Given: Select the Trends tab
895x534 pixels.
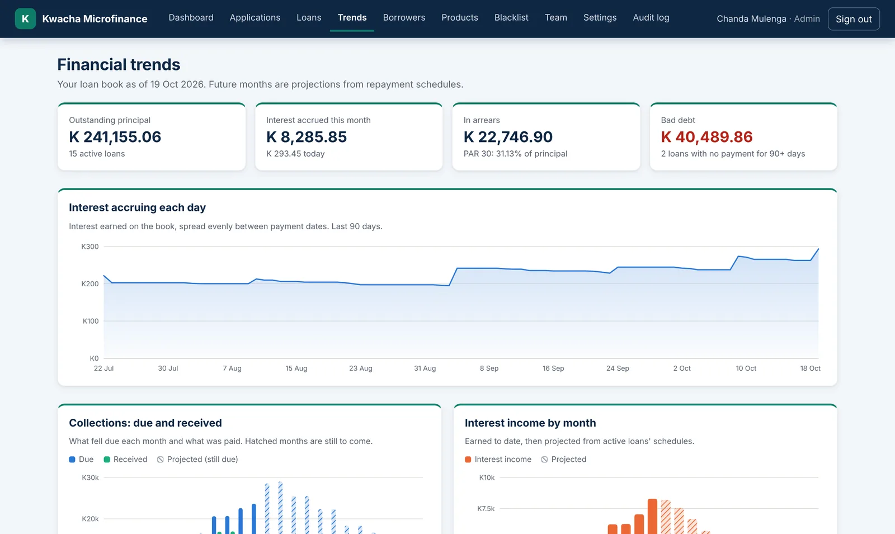Looking at the screenshot, I should pyautogui.click(x=352, y=17).
